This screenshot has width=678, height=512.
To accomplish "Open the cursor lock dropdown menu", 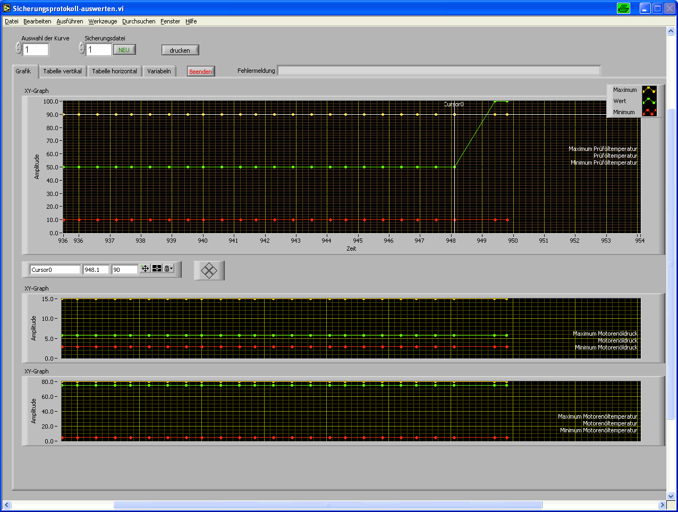I will click(x=168, y=269).
